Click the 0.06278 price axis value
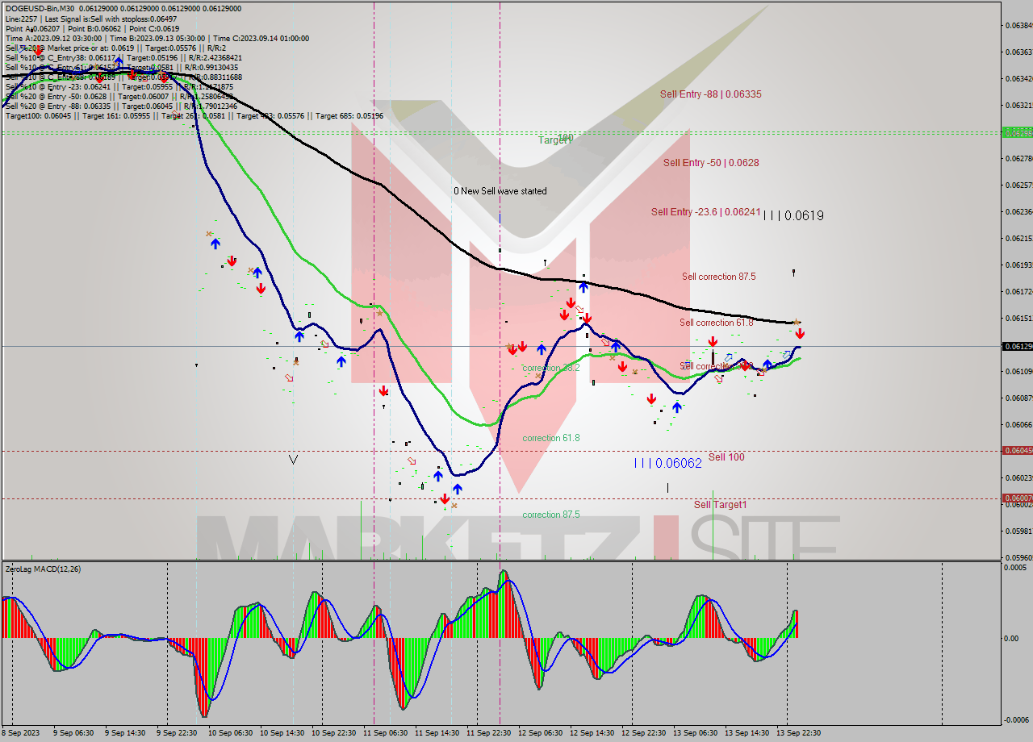Viewport: 1033px width, 742px height. (x=1018, y=158)
